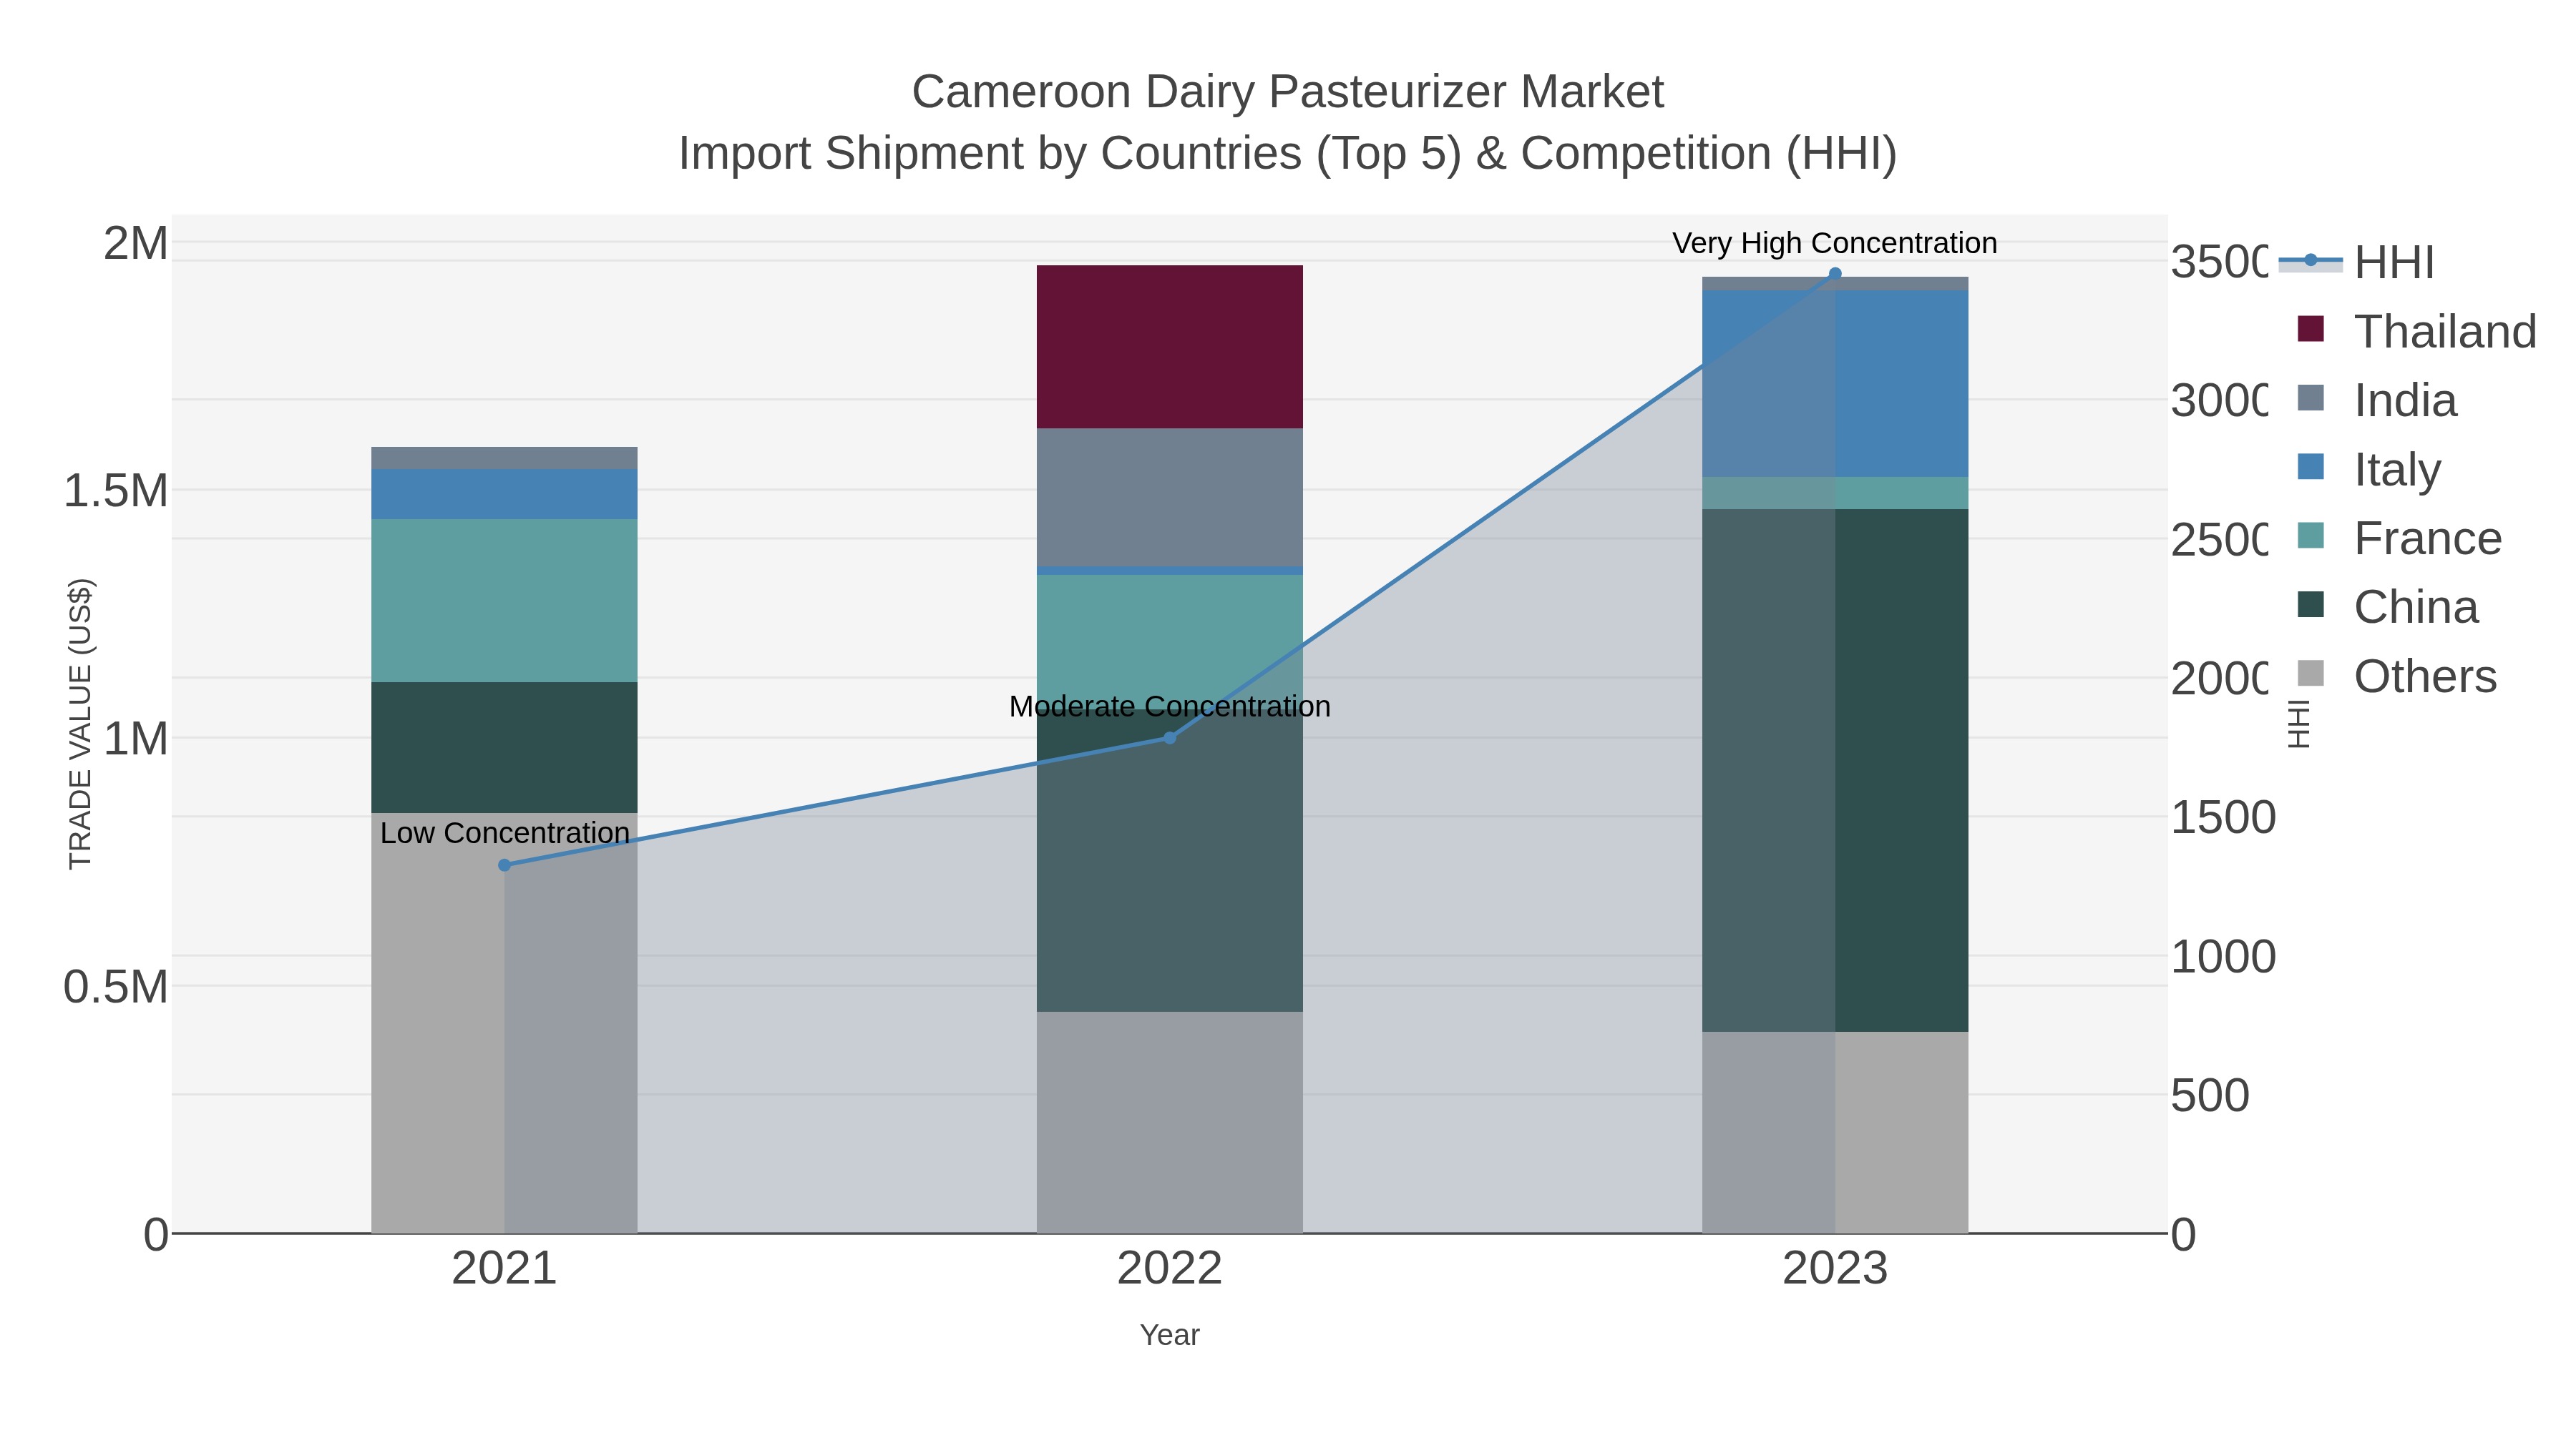Click the Italy legend color swatch
Screen dimensions: 2576x1448
pyautogui.click(x=2311, y=467)
